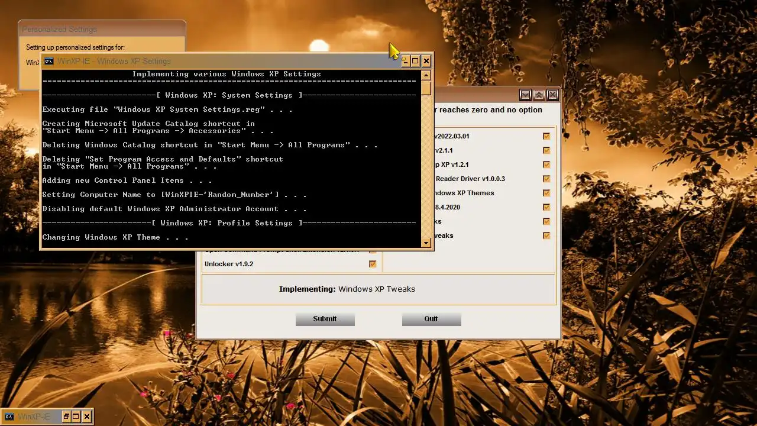This screenshot has height=426, width=757.
Task: Roll up the installer window with the up-chevron button
Action: [x=539, y=95]
